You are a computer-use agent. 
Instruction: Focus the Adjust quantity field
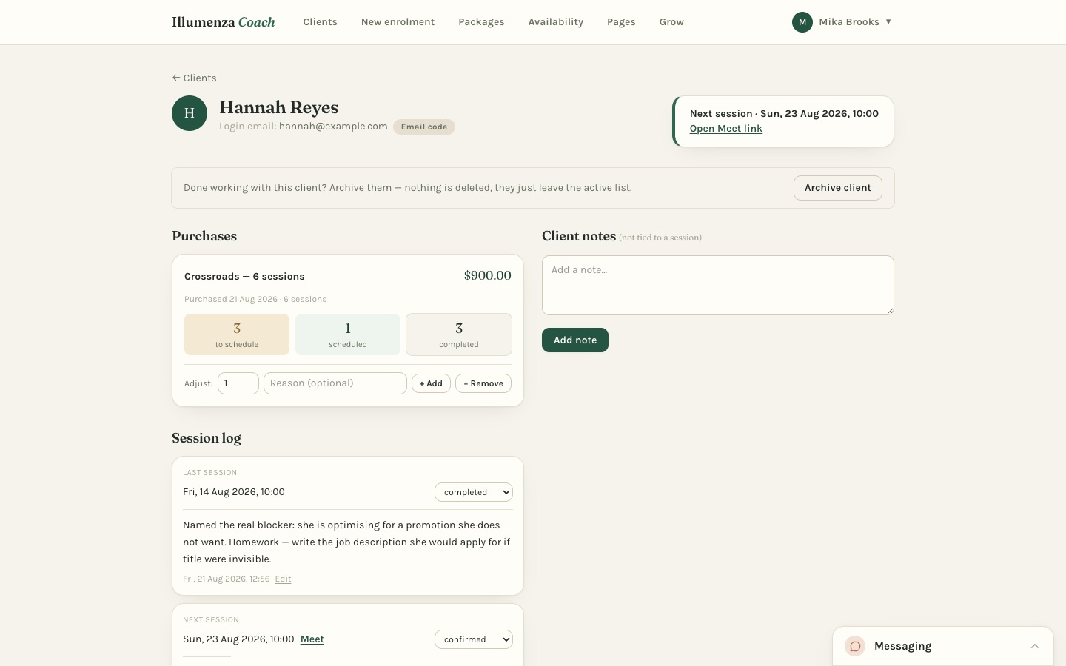(x=238, y=383)
